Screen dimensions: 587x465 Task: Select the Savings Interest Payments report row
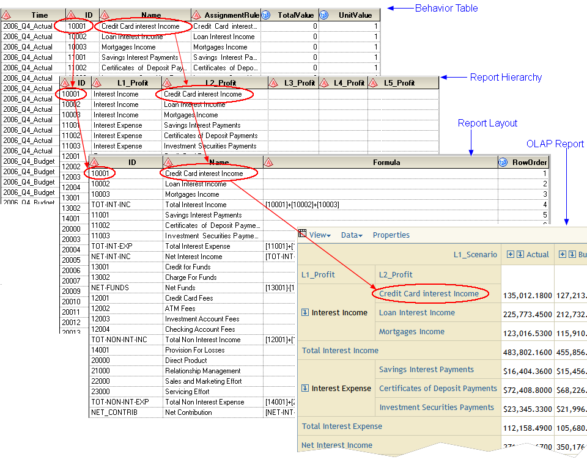[x=426, y=370]
